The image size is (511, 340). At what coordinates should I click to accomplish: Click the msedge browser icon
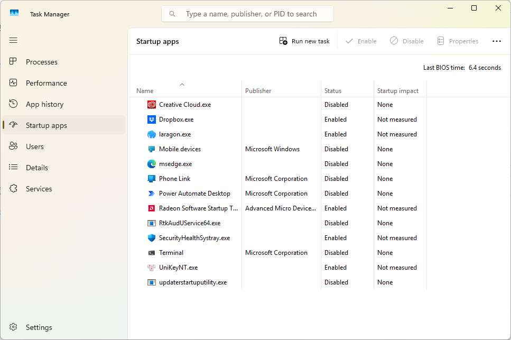[152, 163]
